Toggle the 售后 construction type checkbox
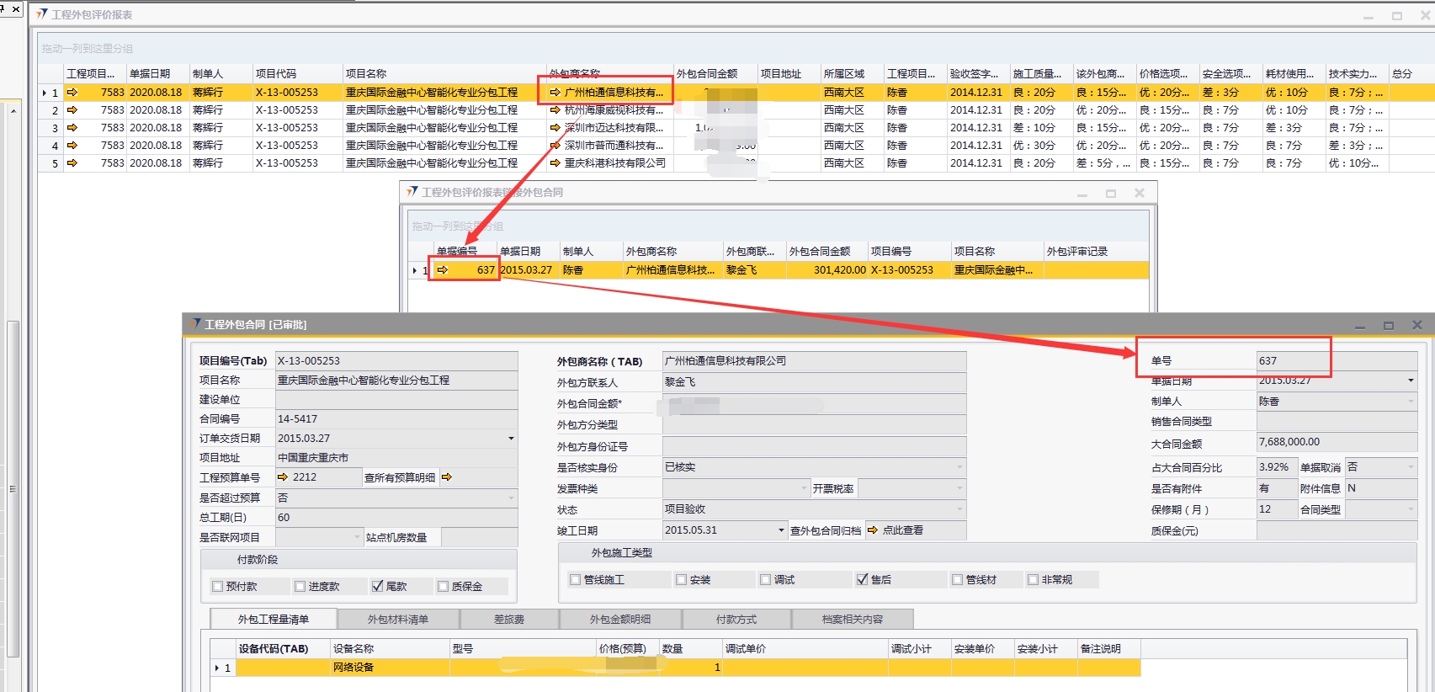Image resolution: width=1435 pixels, height=692 pixels. (x=862, y=580)
